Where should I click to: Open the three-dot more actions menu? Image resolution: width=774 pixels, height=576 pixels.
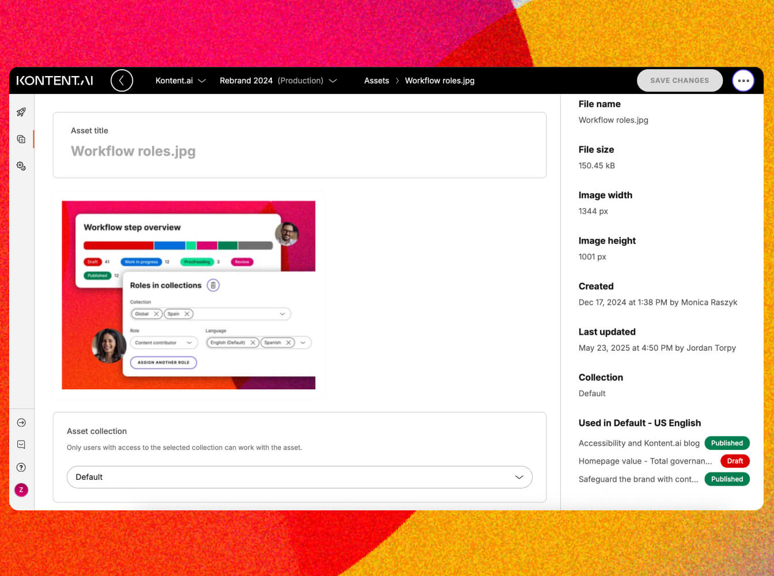point(743,81)
